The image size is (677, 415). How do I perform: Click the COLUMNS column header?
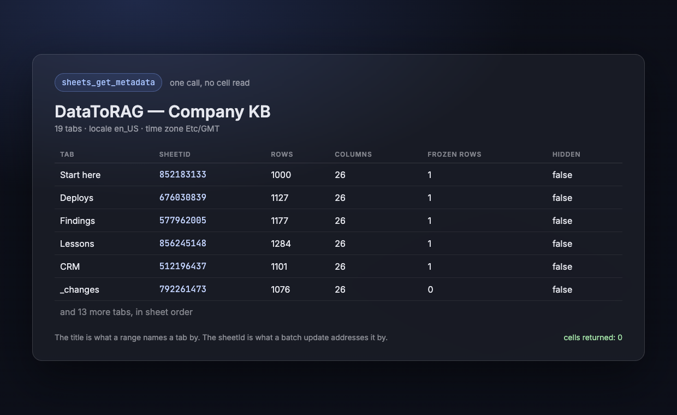coord(353,155)
